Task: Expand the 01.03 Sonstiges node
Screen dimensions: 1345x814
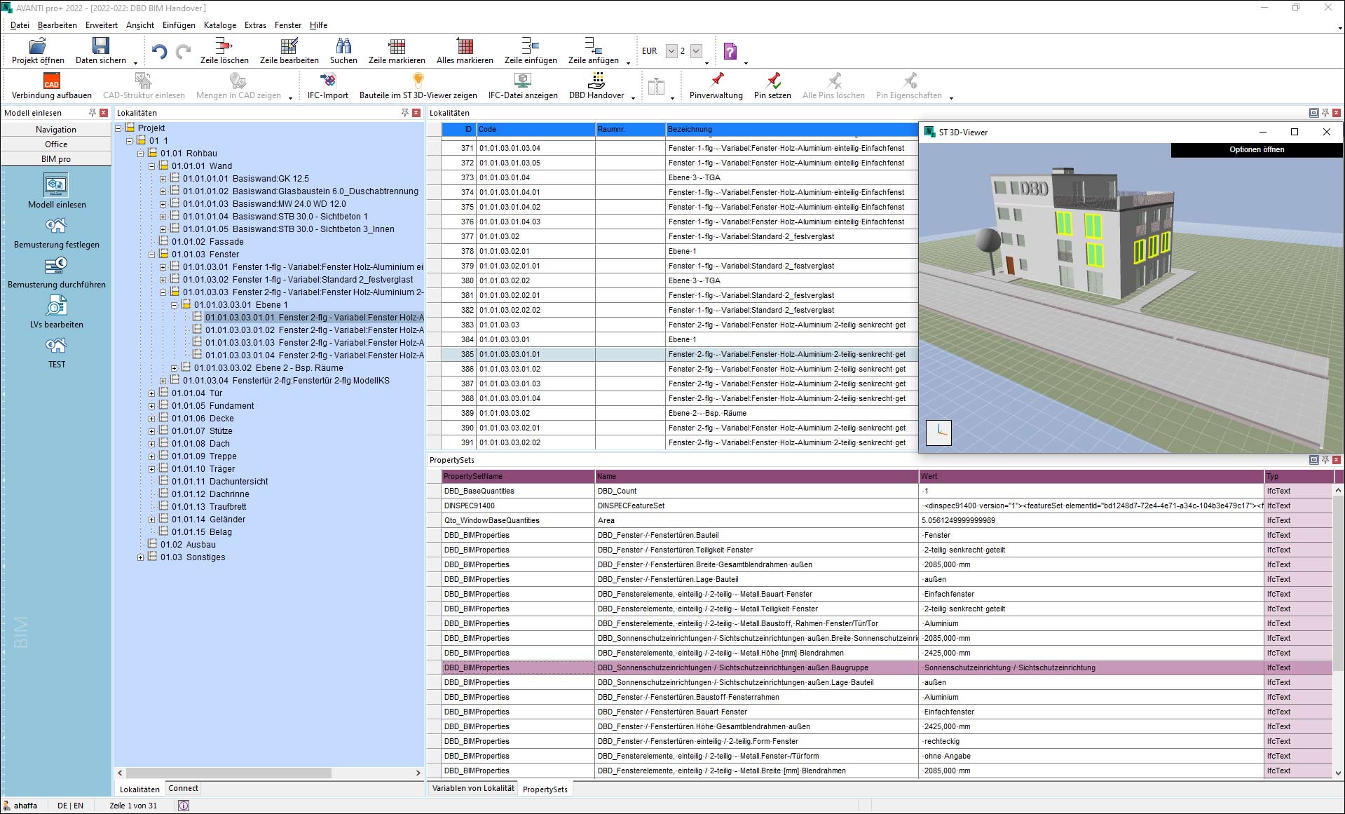Action: (x=141, y=557)
